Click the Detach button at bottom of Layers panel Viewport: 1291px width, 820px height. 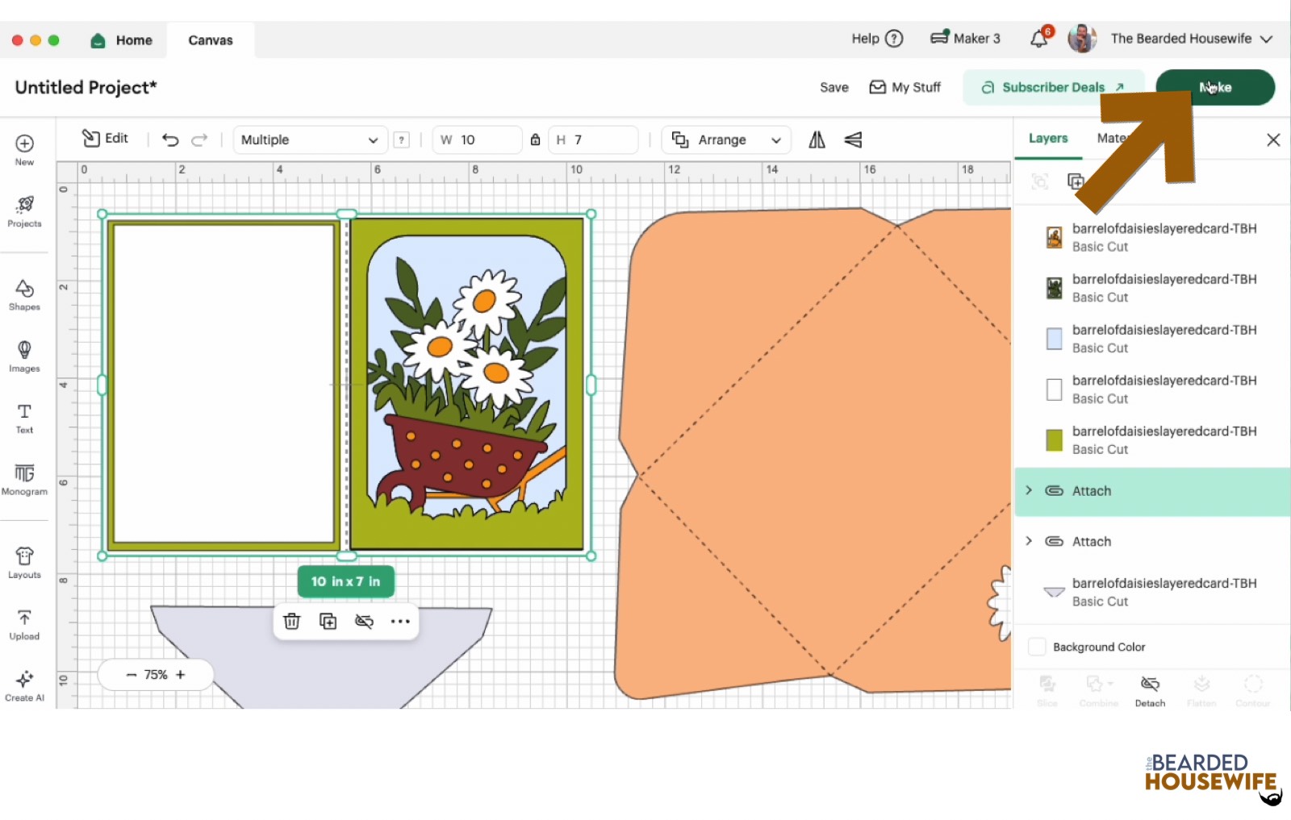(x=1150, y=691)
